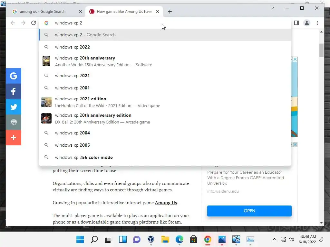The height and width of the screenshot is (247, 330).
Task: Go forward with the browser forward arrow
Action: tap(23, 23)
